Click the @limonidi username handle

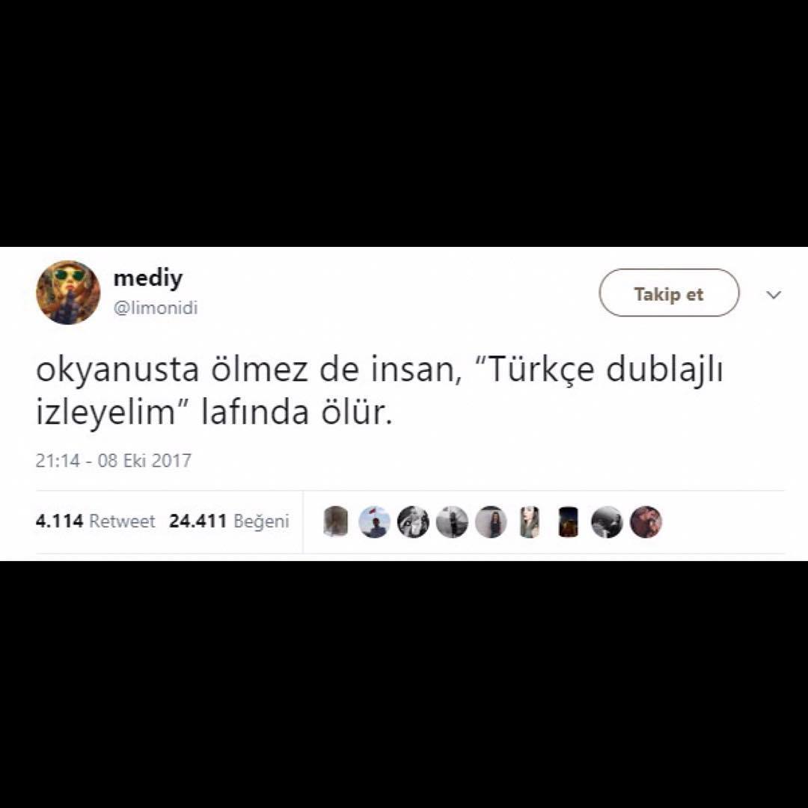[x=155, y=308]
